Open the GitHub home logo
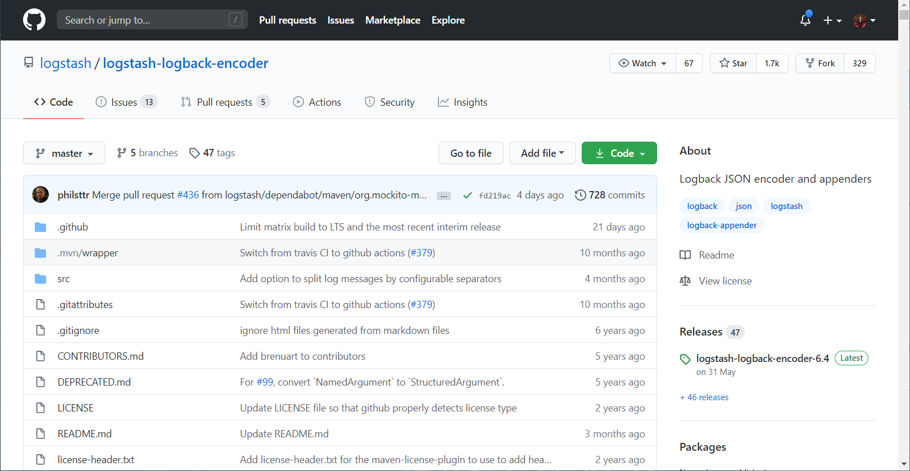This screenshot has height=471, width=910. pos(34,20)
